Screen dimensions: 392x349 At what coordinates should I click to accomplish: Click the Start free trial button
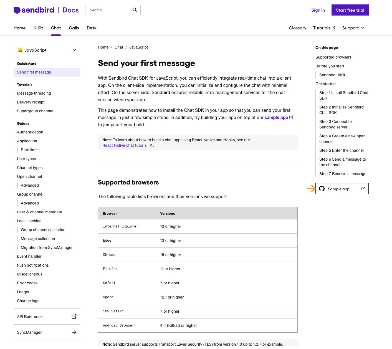(x=350, y=10)
